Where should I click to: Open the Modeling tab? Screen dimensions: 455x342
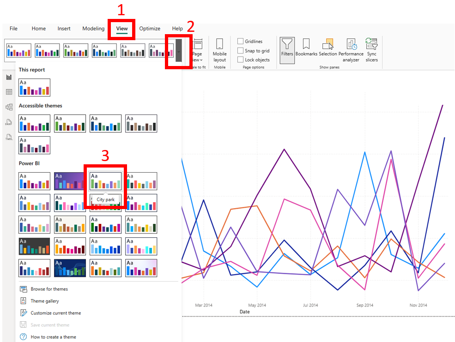coord(93,29)
